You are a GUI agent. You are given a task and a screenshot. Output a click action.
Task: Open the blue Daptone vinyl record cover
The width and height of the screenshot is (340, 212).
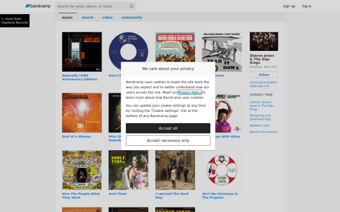(x=129, y=47)
